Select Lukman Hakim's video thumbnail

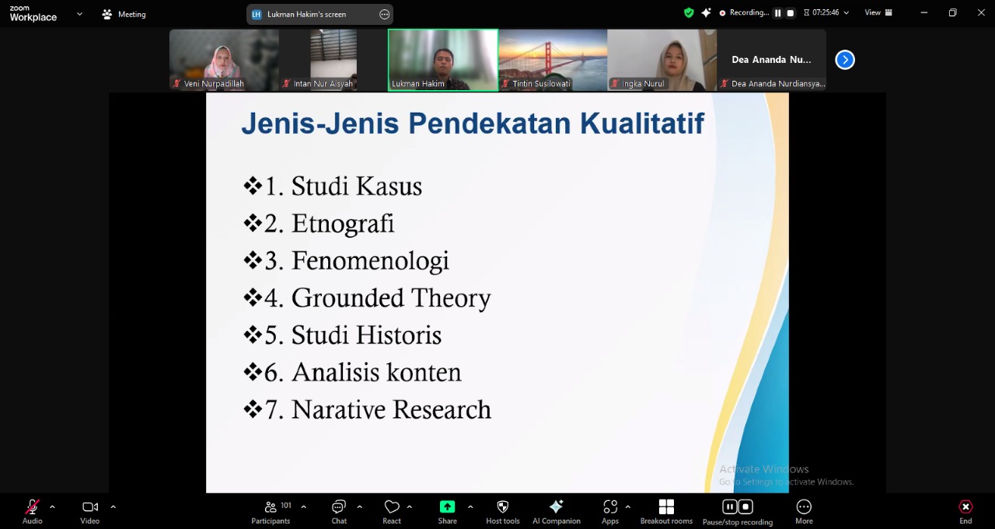pos(443,60)
